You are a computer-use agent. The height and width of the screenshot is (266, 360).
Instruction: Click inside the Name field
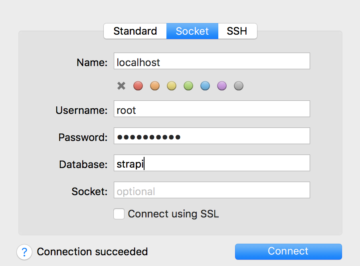[x=212, y=61]
